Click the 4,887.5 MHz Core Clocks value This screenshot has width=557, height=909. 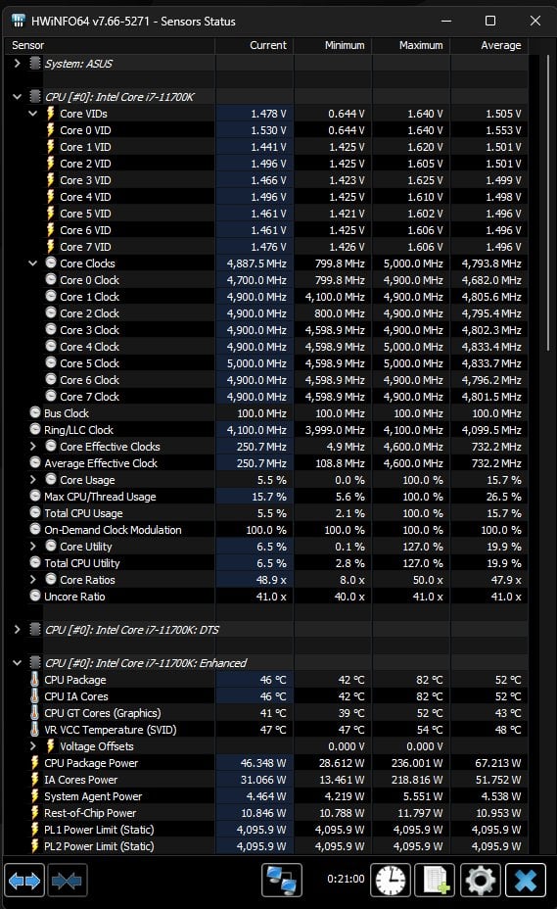[x=256, y=263]
